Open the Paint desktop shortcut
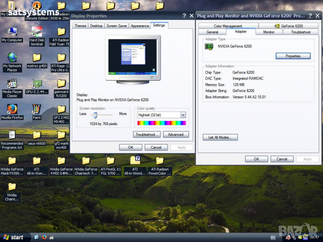 pos(37,109)
